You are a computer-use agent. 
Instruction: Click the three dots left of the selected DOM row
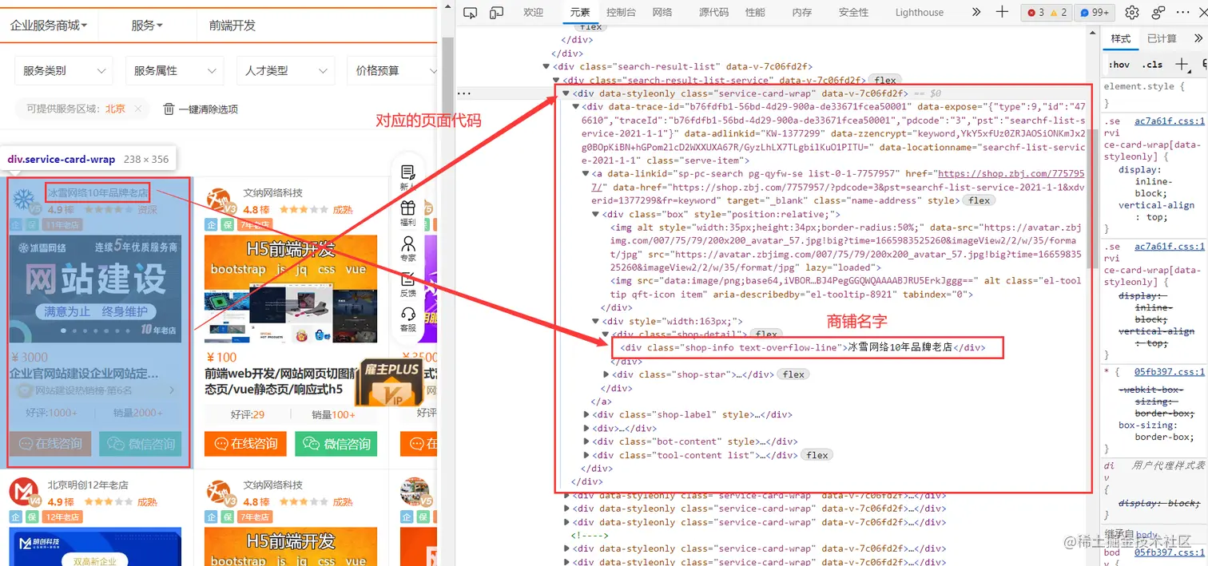coord(463,93)
